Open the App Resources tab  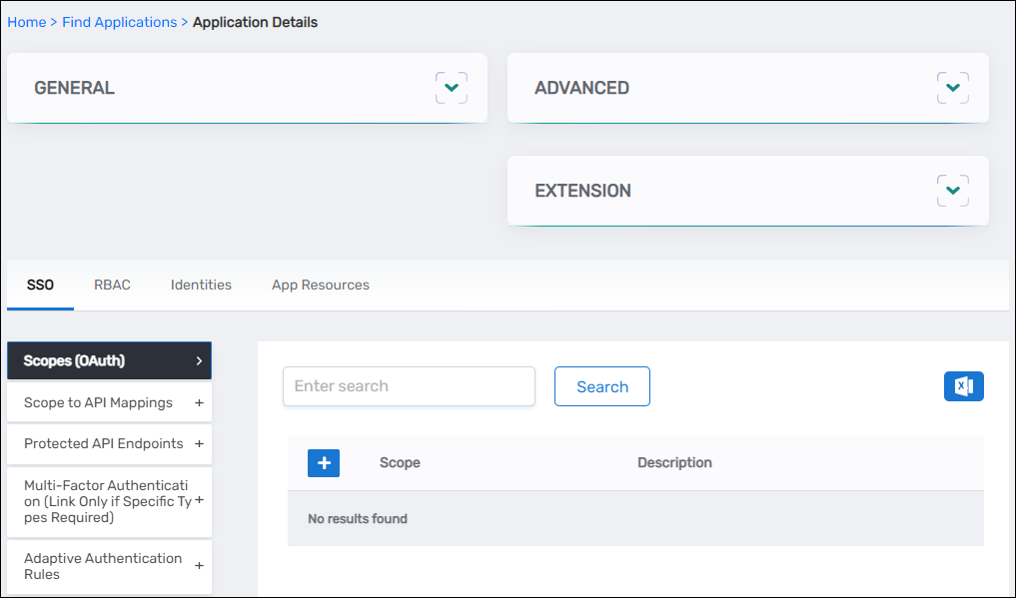(320, 285)
